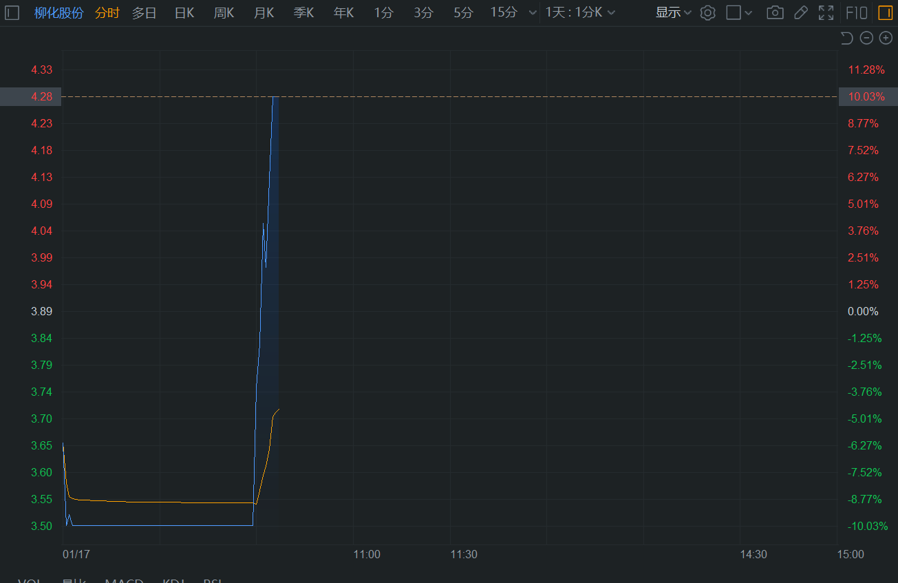
Task: Open chart settings gear icon
Action: [x=707, y=12]
